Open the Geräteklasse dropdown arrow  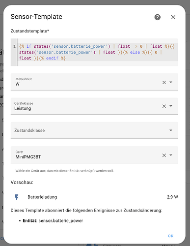click(171, 106)
